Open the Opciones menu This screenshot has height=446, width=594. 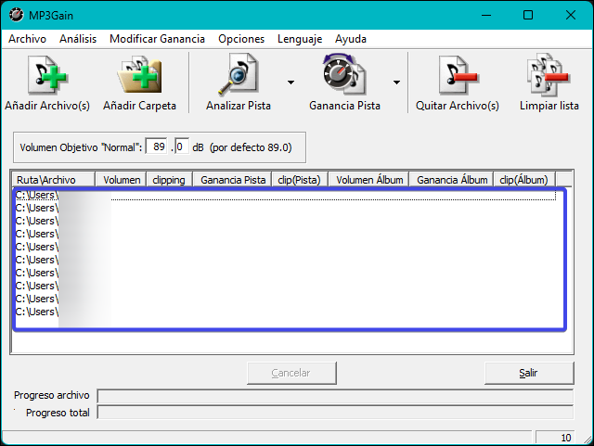pyautogui.click(x=241, y=39)
